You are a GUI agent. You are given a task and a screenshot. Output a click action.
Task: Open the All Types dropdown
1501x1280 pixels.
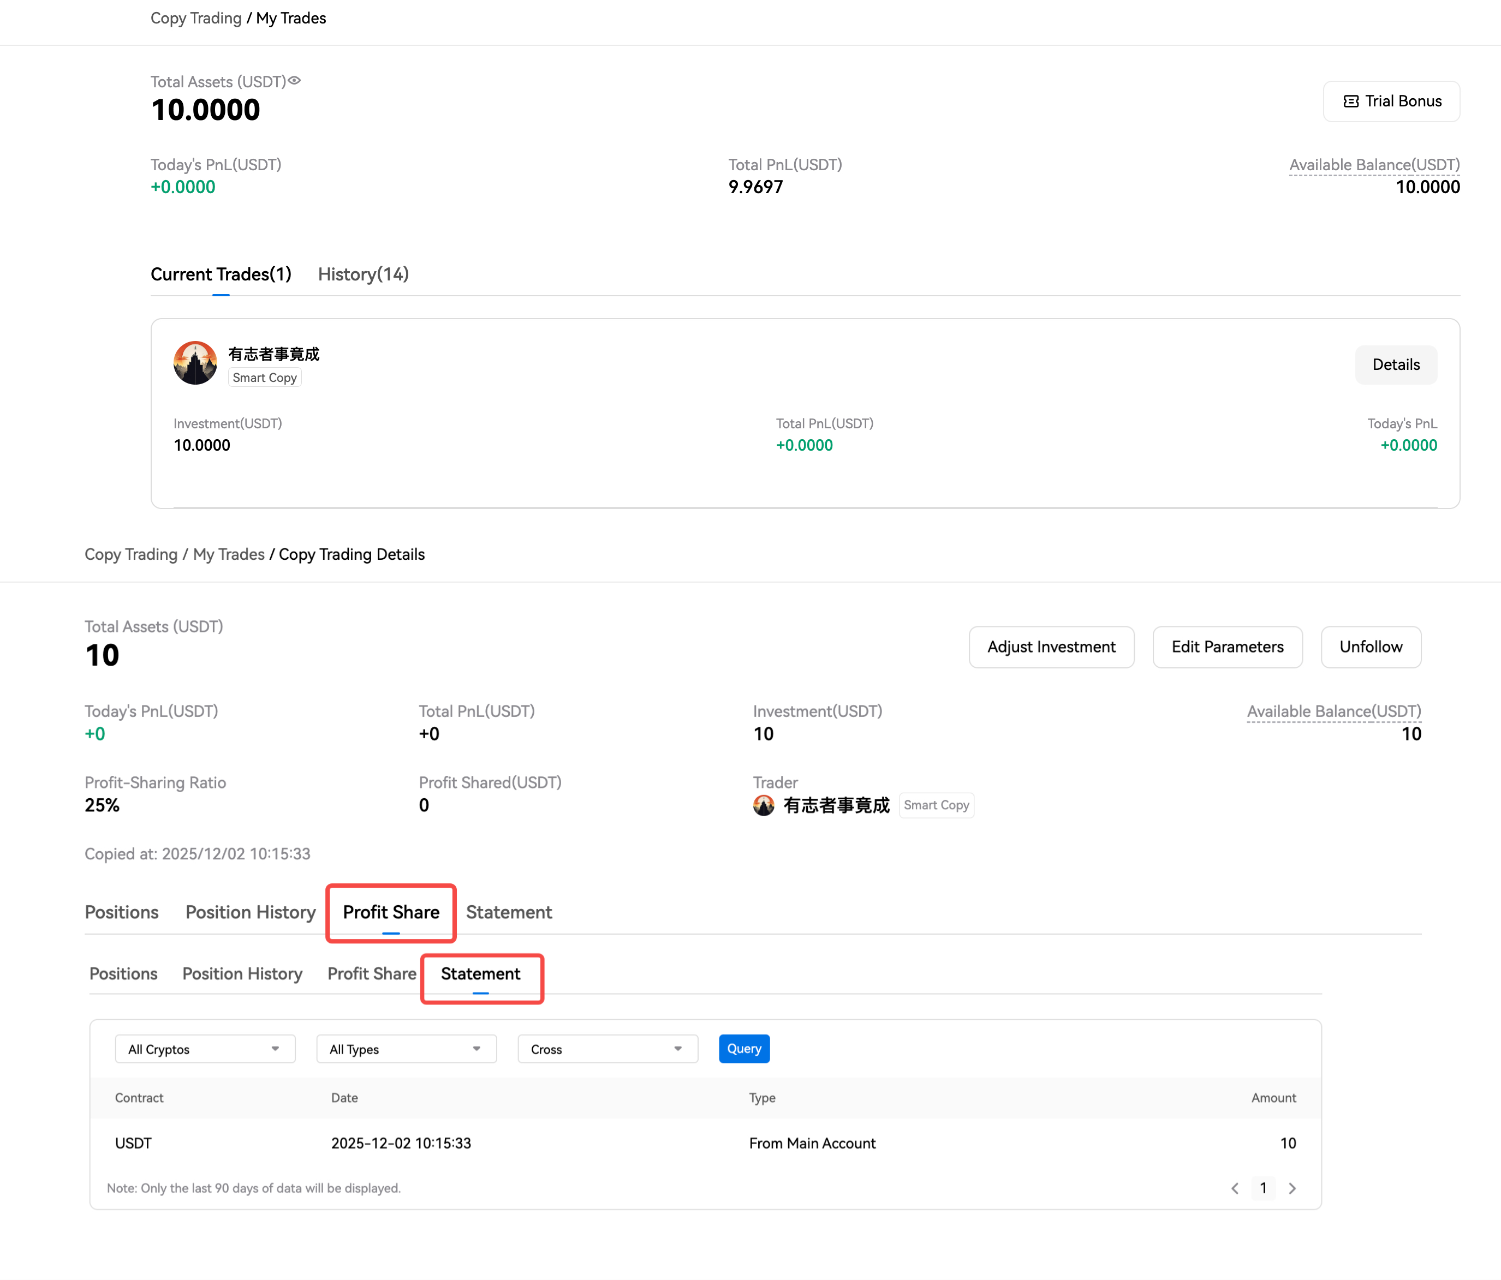coord(406,1049)
